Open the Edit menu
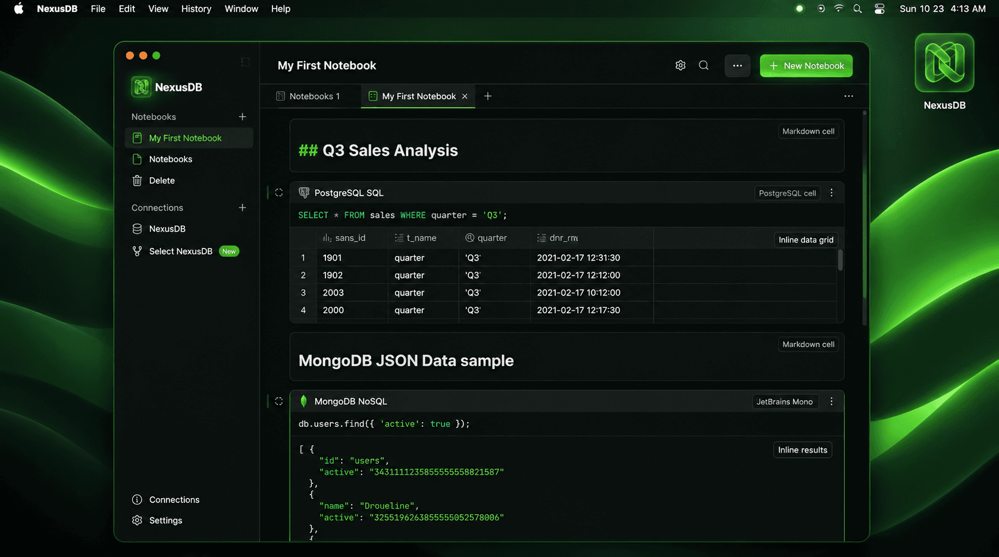 click(x=127, y=9)
